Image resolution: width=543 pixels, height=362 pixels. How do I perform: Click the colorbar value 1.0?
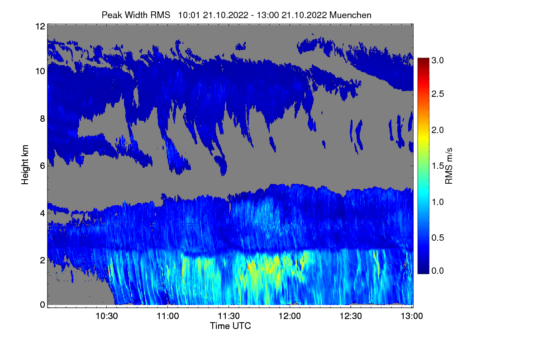tap(438, 201)
